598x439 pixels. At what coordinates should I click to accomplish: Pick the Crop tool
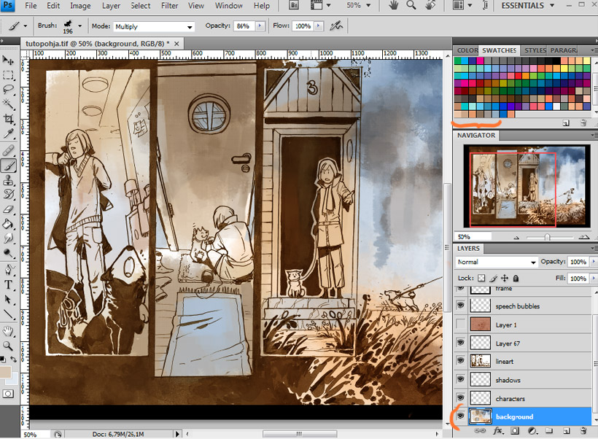pos(9,119)
